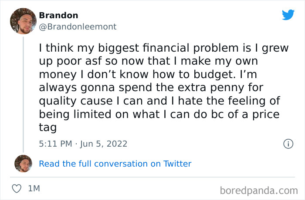This screenshot has width=305, height=200.
Task: Click the tweet's first line of text
Action: pyautogui.click(x=163, y=48)
